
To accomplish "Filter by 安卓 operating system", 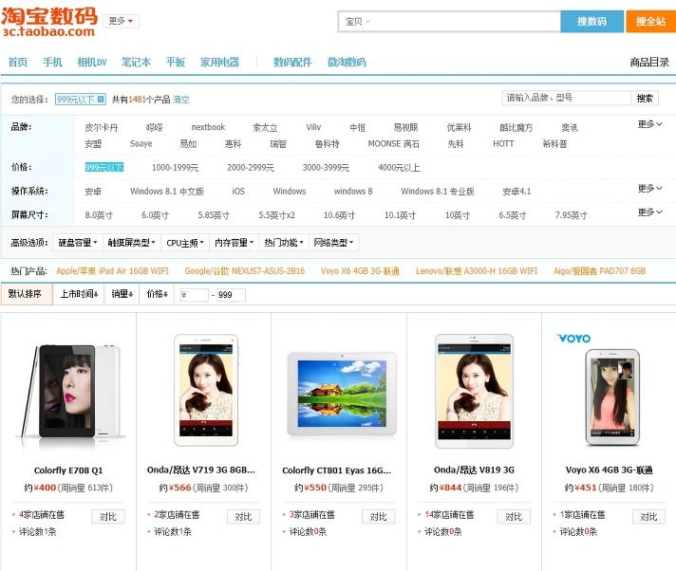I will 93,192.
